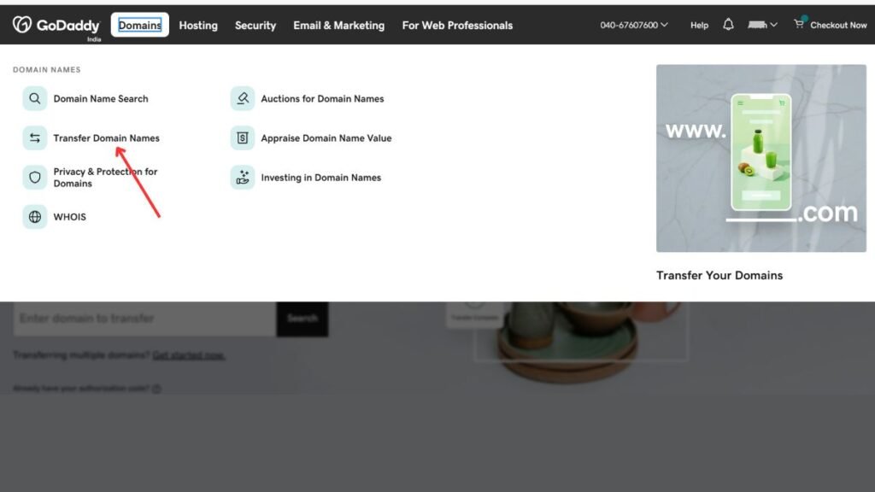Screen dimensions: 875x492
Task: Open notifications bell
Action: 728,25
